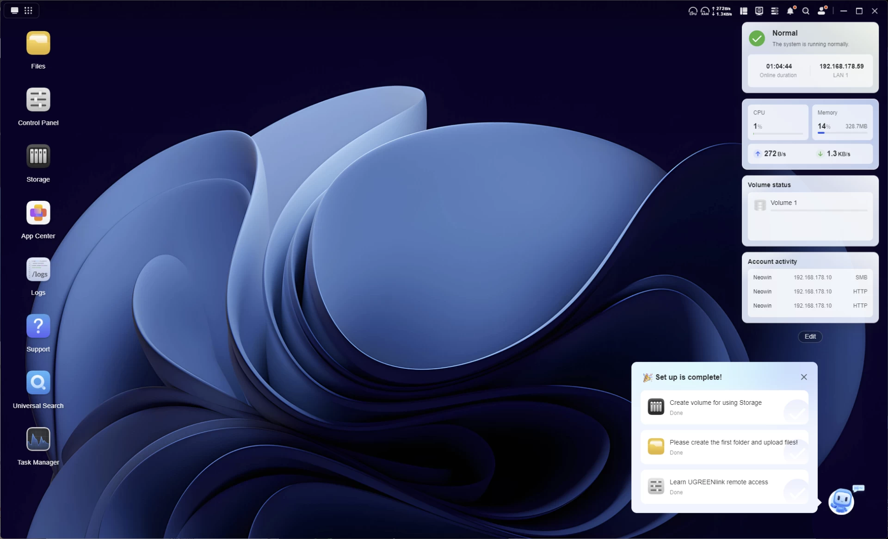The image size is (888, 539).
Task: Open Create volume for using Storage task
Action: pyautogui.click(x=724, y=407)
